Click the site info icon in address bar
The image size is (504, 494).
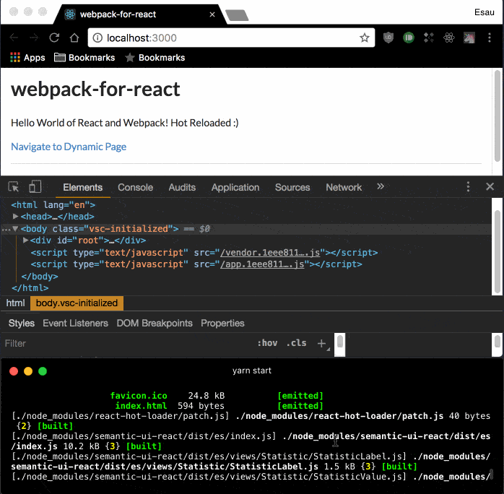(97, 38)
